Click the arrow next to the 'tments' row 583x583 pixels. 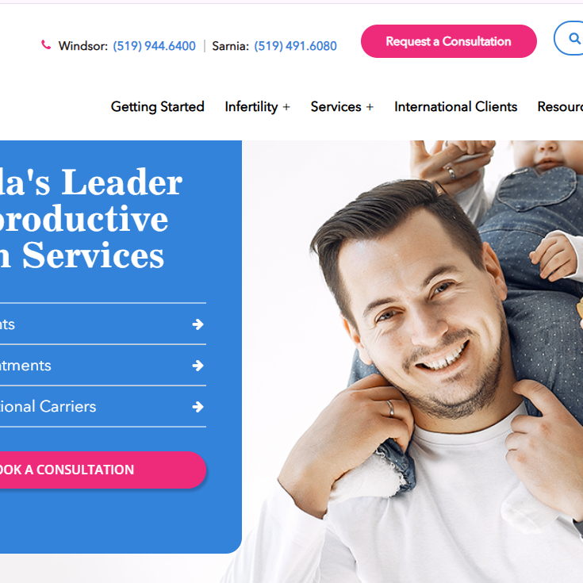coord(198,366)
